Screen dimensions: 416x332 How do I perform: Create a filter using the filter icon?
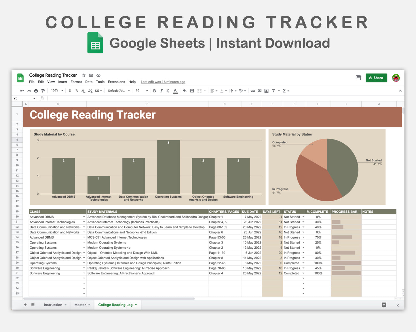pyautogui.click(x=274, y=90)
